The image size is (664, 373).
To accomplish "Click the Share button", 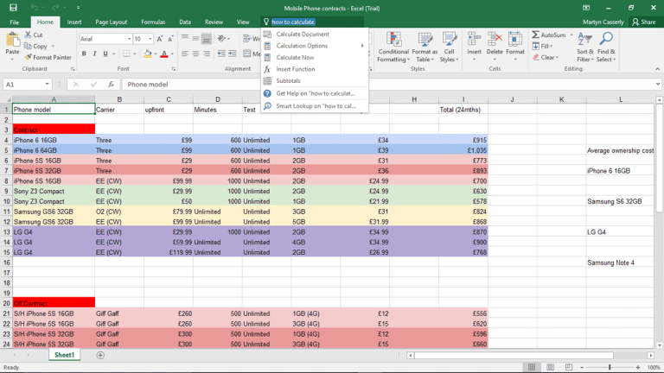I will click(643, 22).
